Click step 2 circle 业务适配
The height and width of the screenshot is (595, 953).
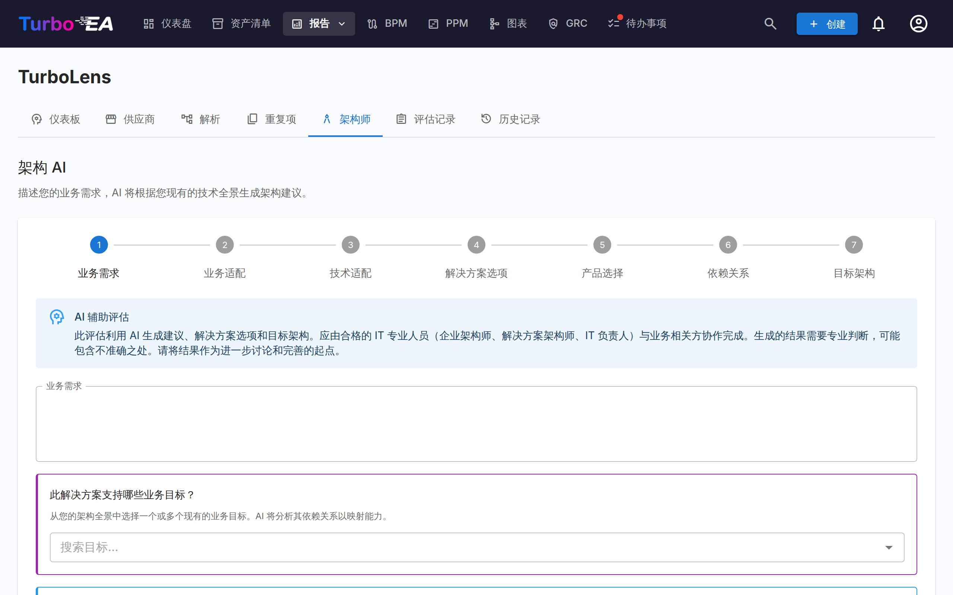click(x=225, y=245)
